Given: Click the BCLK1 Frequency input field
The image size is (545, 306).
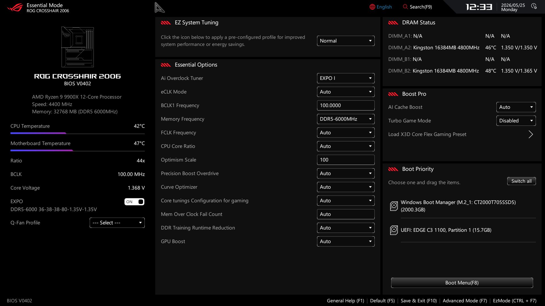Looking at the screenshot, I should click(x=346, y=105).
